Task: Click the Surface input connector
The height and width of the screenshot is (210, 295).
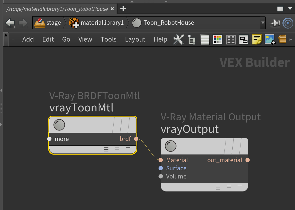Action: coord(161,168)
